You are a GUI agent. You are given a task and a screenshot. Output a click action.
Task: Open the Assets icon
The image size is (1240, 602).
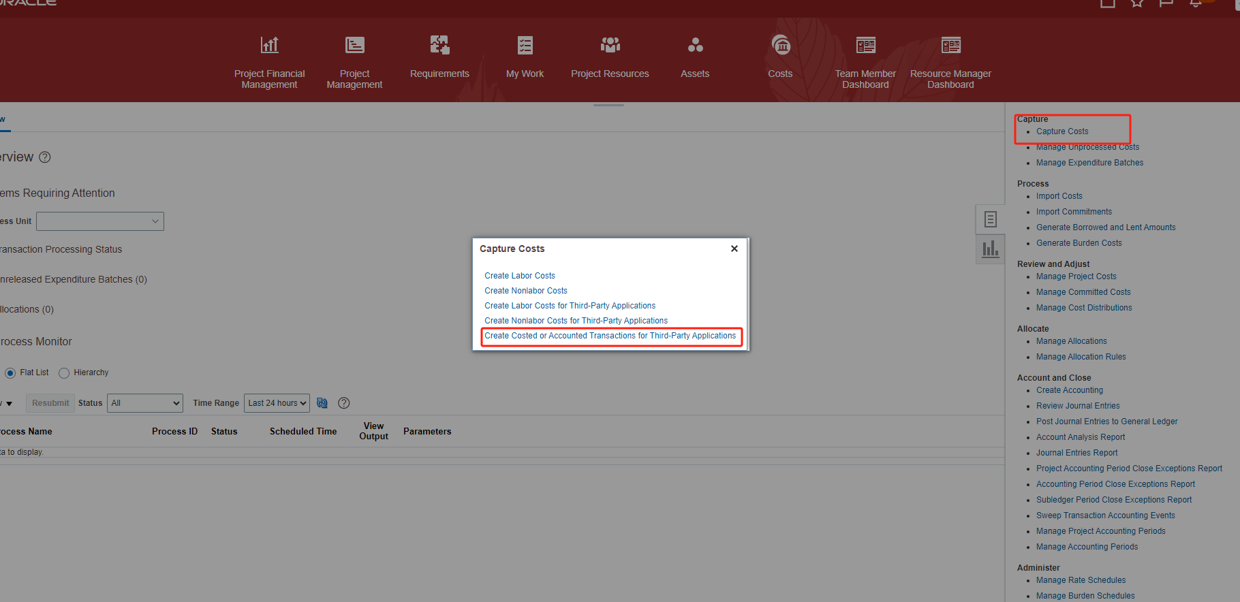coord(695,45)
